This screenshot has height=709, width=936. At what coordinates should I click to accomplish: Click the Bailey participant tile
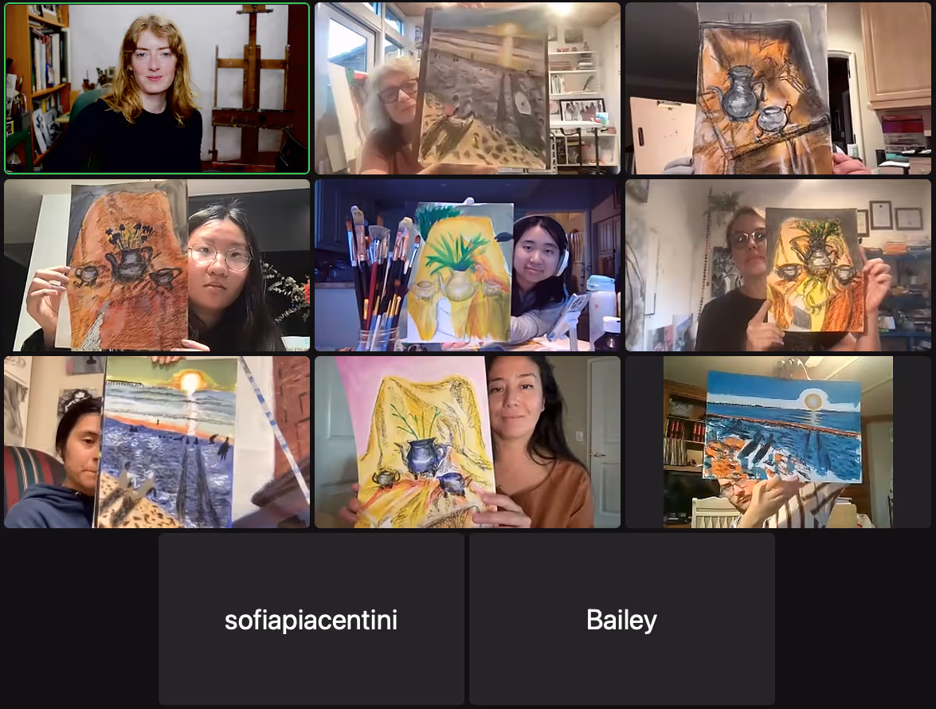[x=621, y=620]
